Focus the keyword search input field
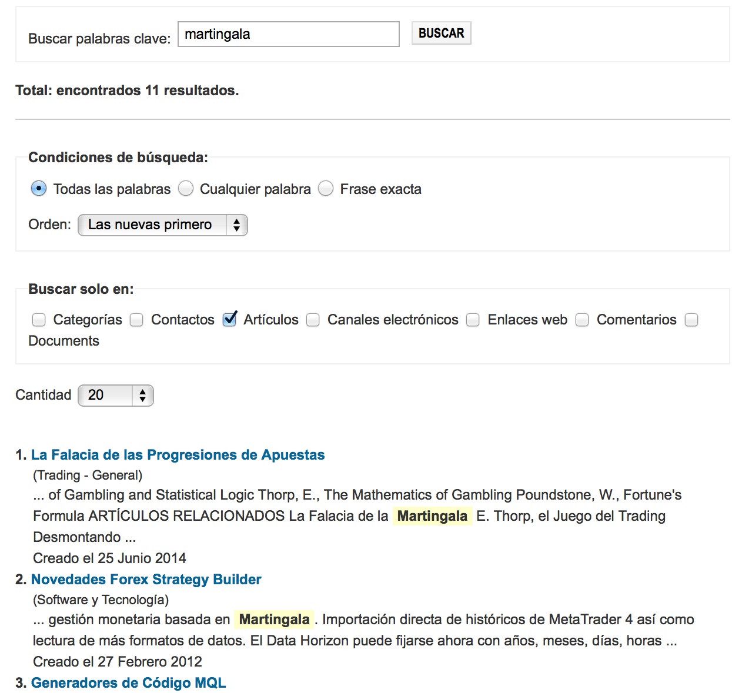 coord(288,34)
